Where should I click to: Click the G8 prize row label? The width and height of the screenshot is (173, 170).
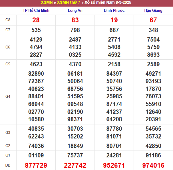8,20
